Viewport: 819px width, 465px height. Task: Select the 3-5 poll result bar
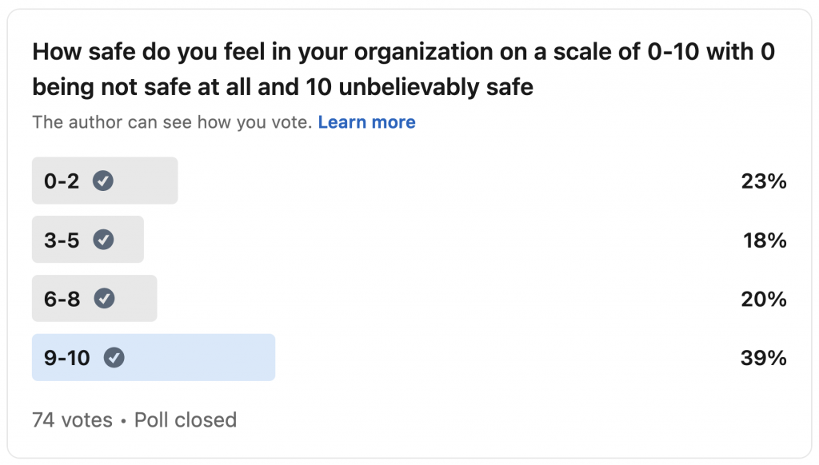[88, 240]
